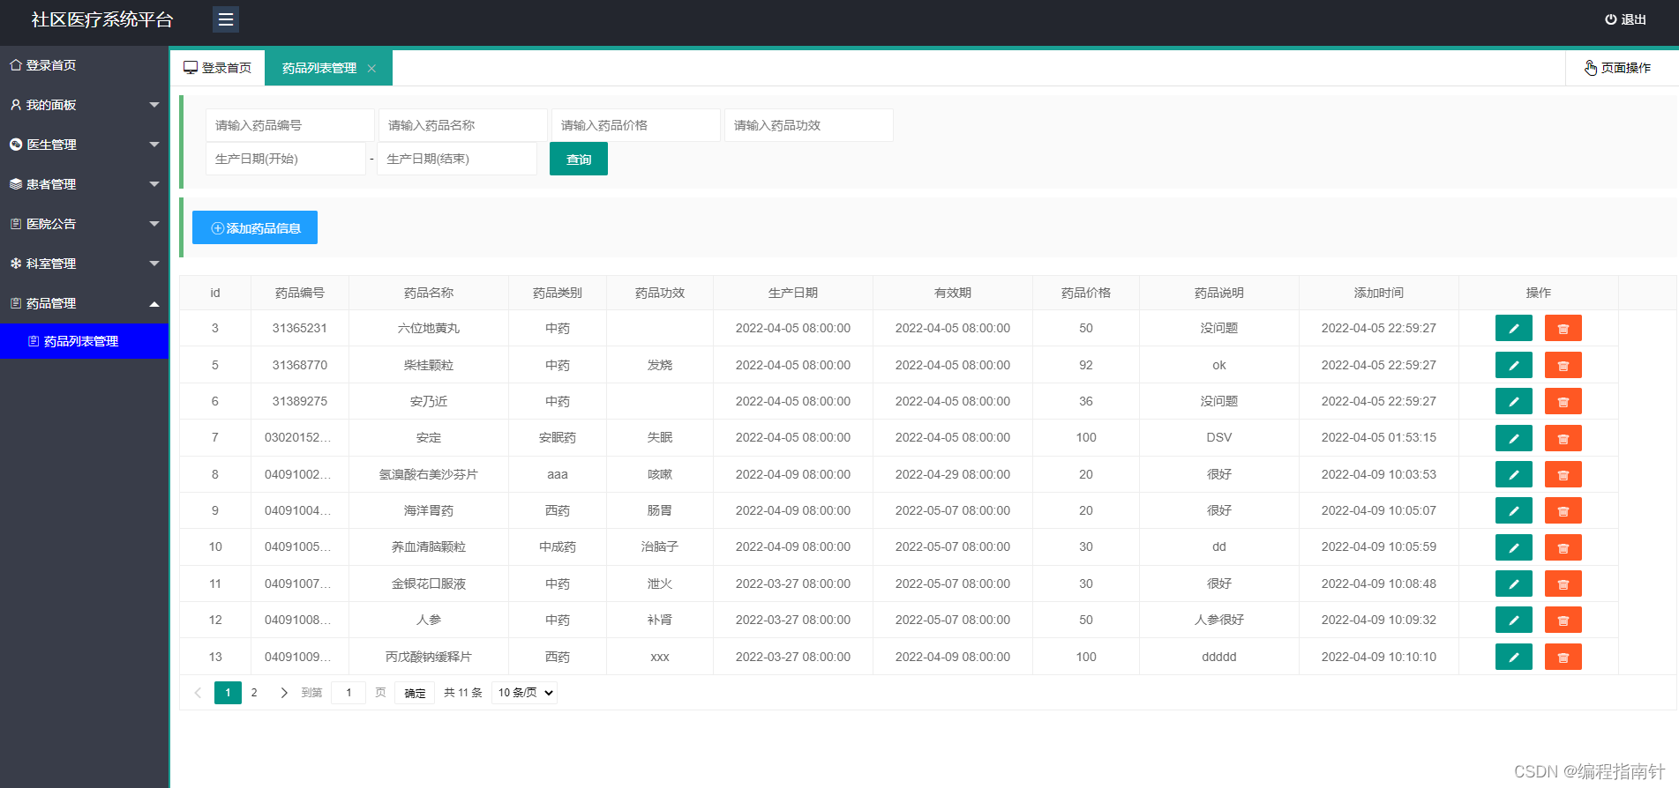Open 登录首页 in the sidebar
1679x788 pixels.
tap(84, 65)
